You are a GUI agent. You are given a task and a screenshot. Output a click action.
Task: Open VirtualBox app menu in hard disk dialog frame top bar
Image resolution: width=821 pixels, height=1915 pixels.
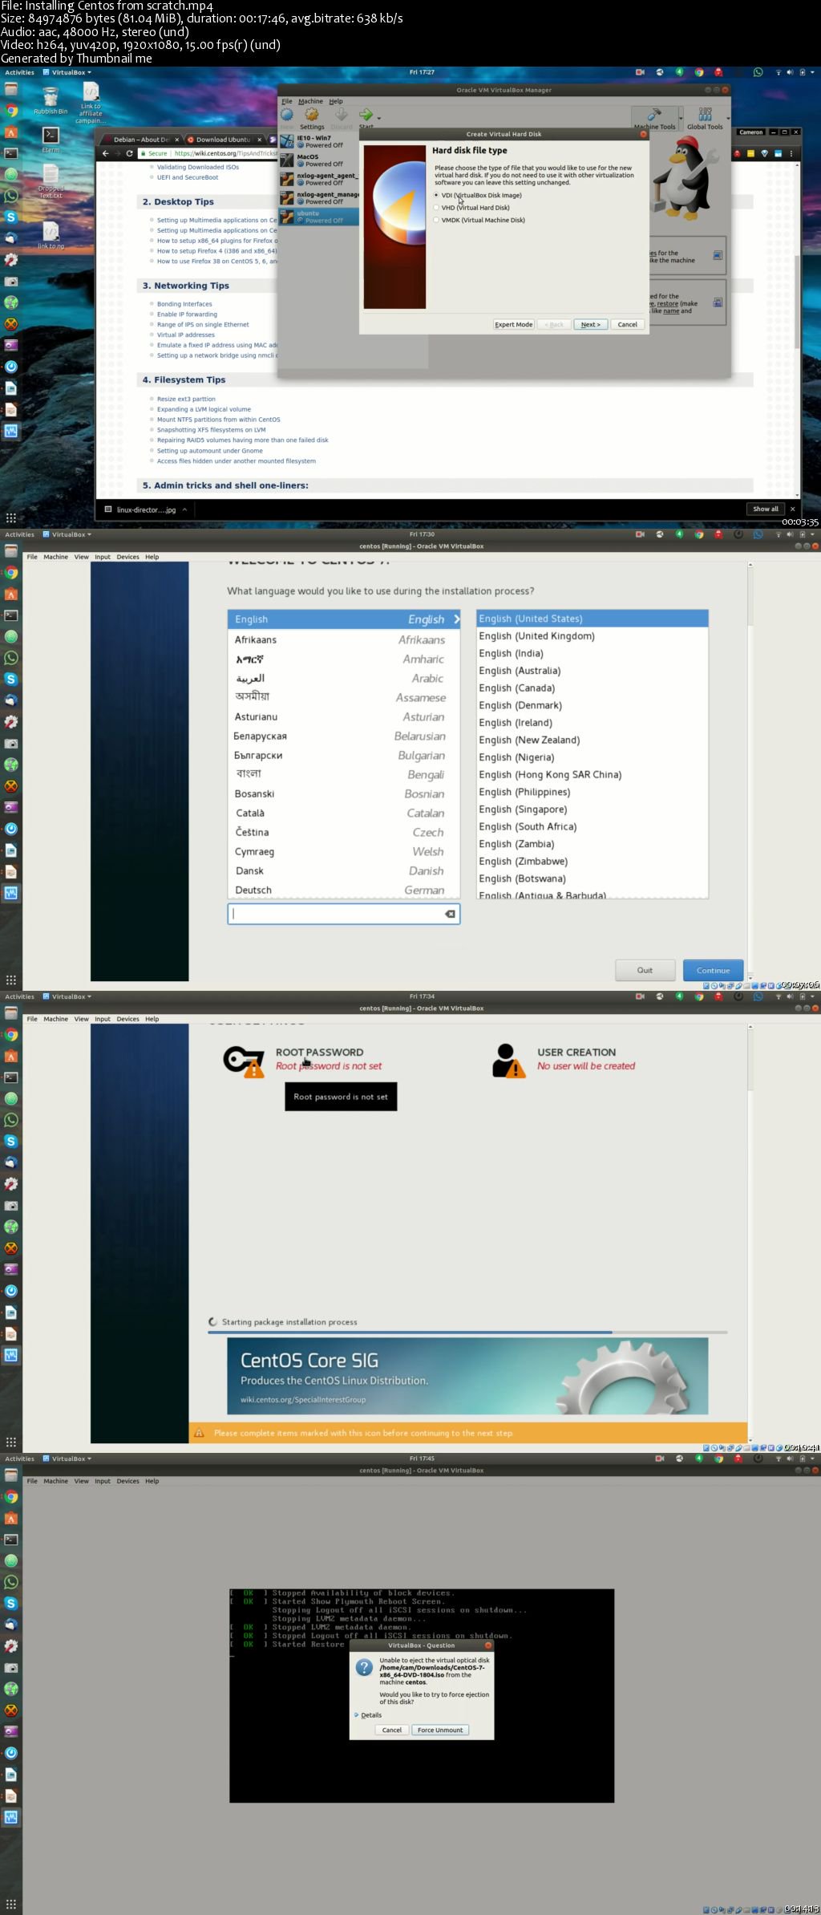(x=67, y=72)
